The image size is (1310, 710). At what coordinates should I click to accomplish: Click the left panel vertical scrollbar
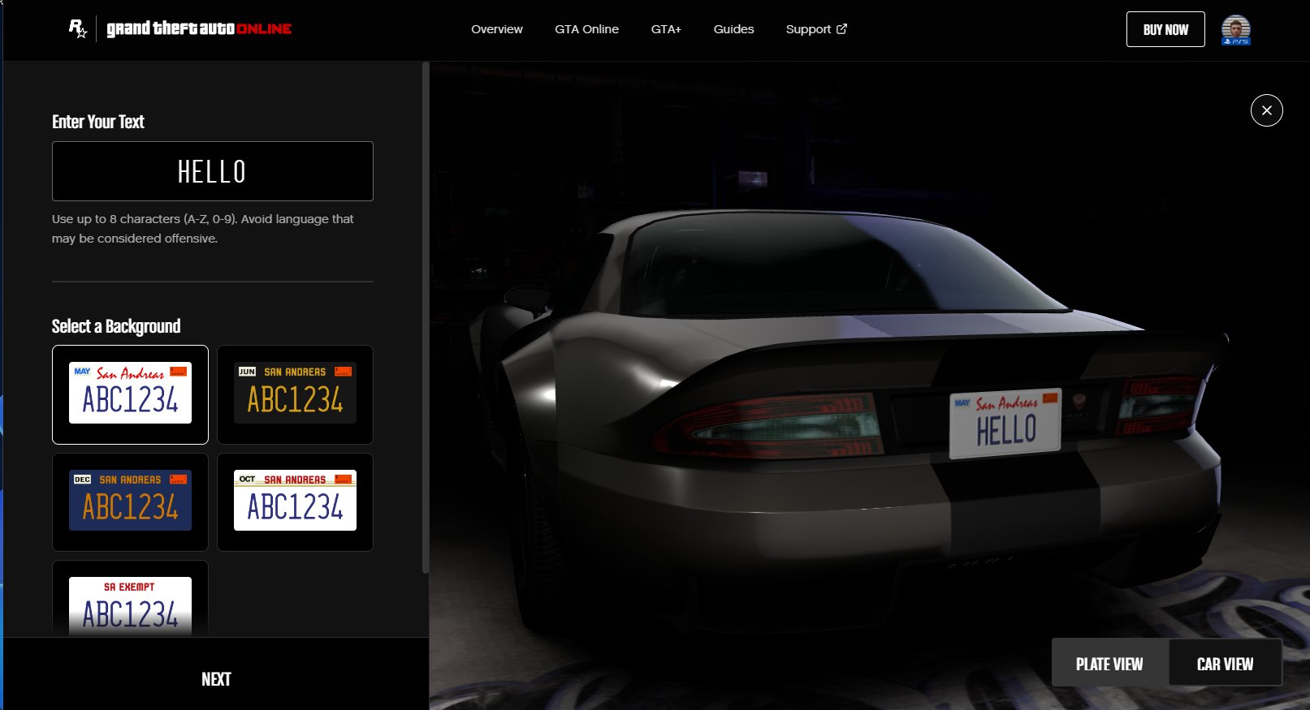click(x=426, y=316)
